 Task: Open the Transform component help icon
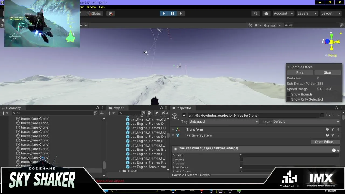pos(327,130)
